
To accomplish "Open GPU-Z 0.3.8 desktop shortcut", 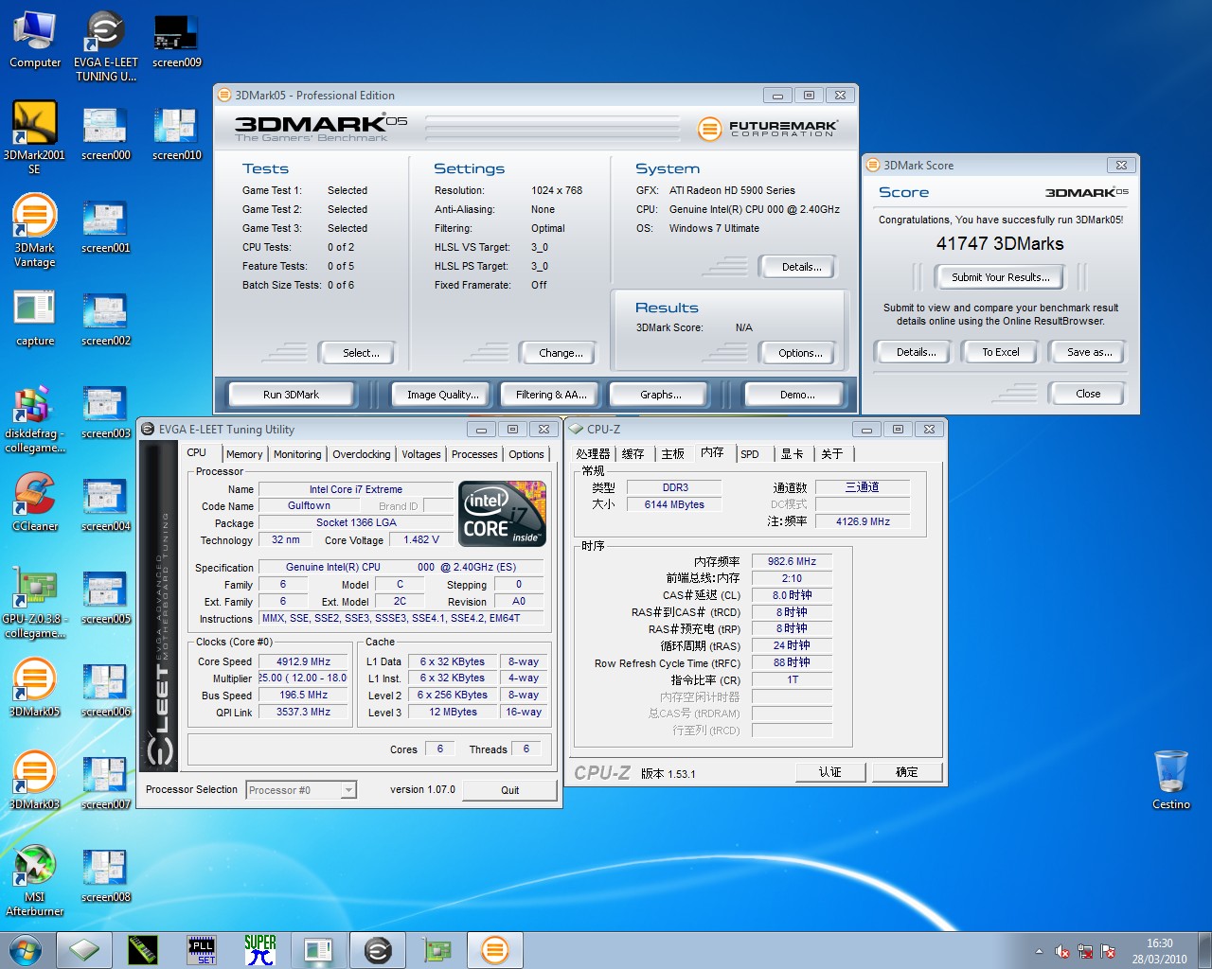I will tap(34, 602).
